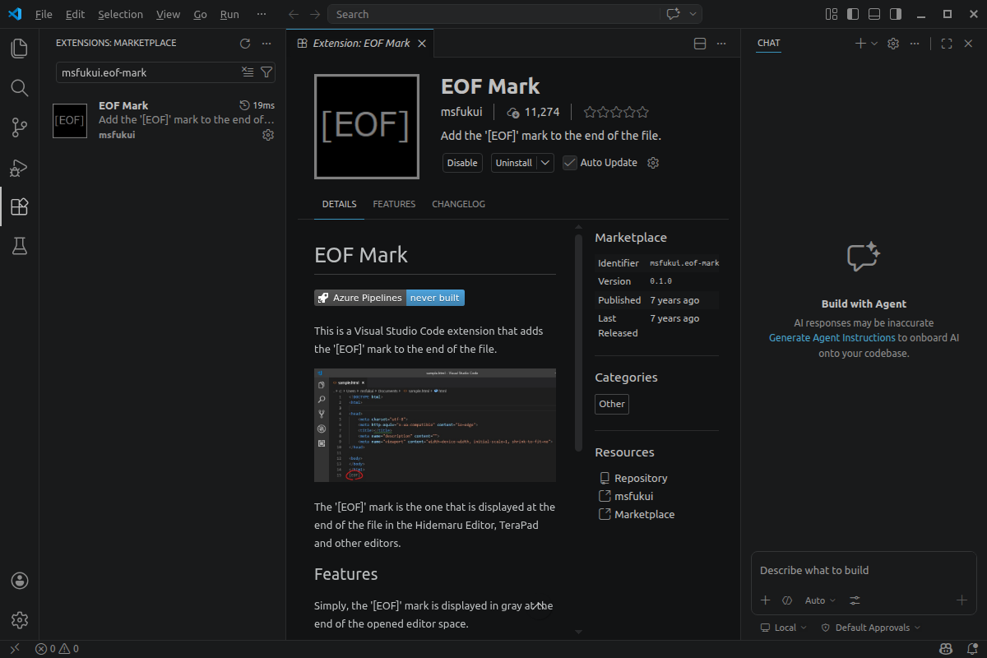Open the Edit menu
The height and width of the screenshot is (658, 987).
[x=75, y=14]
